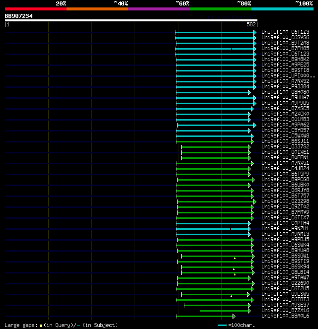Click UniRef100_Q8H080 label
This screenshot has height=329, width=318.
(x=285, y=92)
